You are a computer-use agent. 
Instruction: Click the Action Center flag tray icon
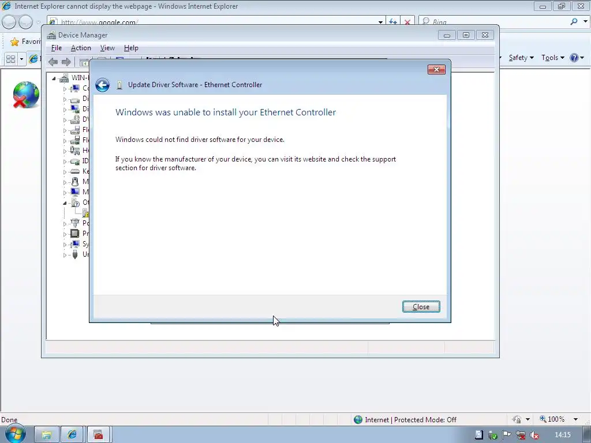(507, 435)
